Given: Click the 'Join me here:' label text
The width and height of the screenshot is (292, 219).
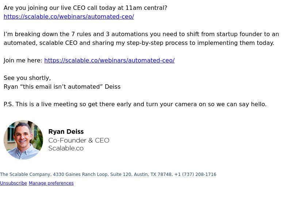Looking at the screenshot, I should pos(23,60).
